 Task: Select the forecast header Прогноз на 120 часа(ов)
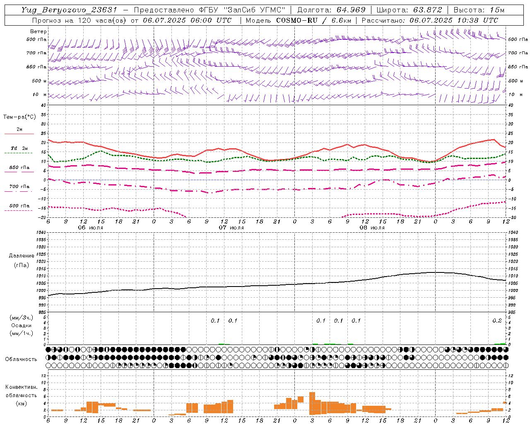(80, 20)
